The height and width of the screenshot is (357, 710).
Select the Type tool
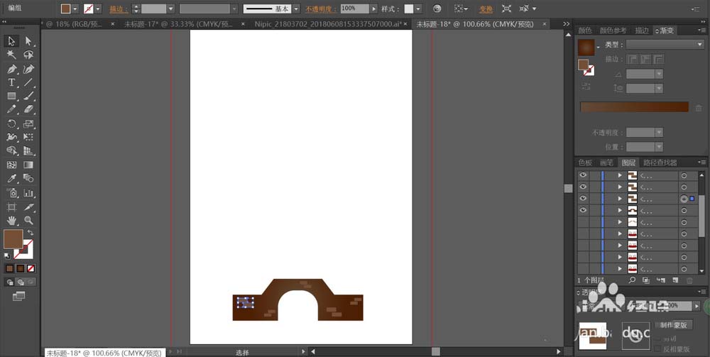coord(12,82)
